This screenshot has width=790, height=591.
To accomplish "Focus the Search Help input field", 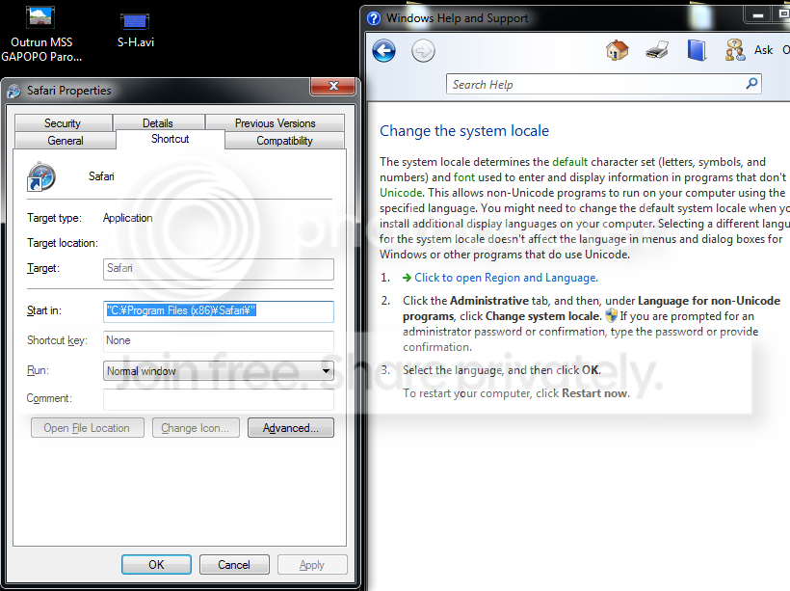I will (594, 84).
